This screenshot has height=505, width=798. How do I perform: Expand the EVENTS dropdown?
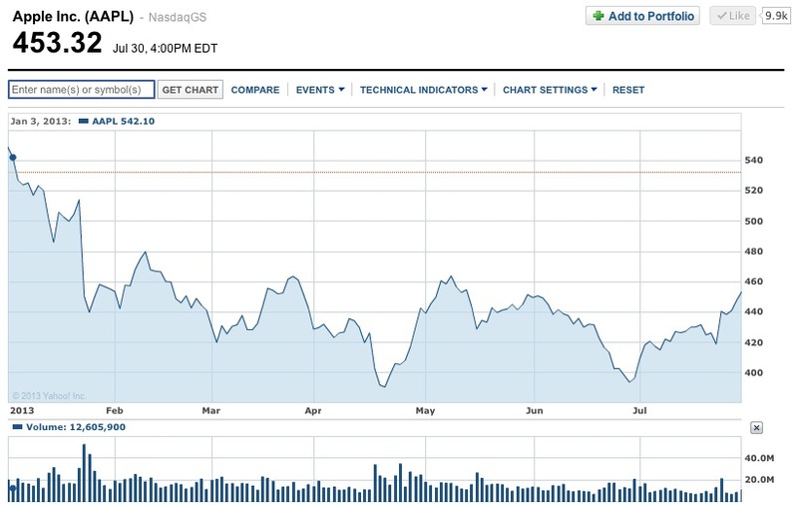[320, 90]
